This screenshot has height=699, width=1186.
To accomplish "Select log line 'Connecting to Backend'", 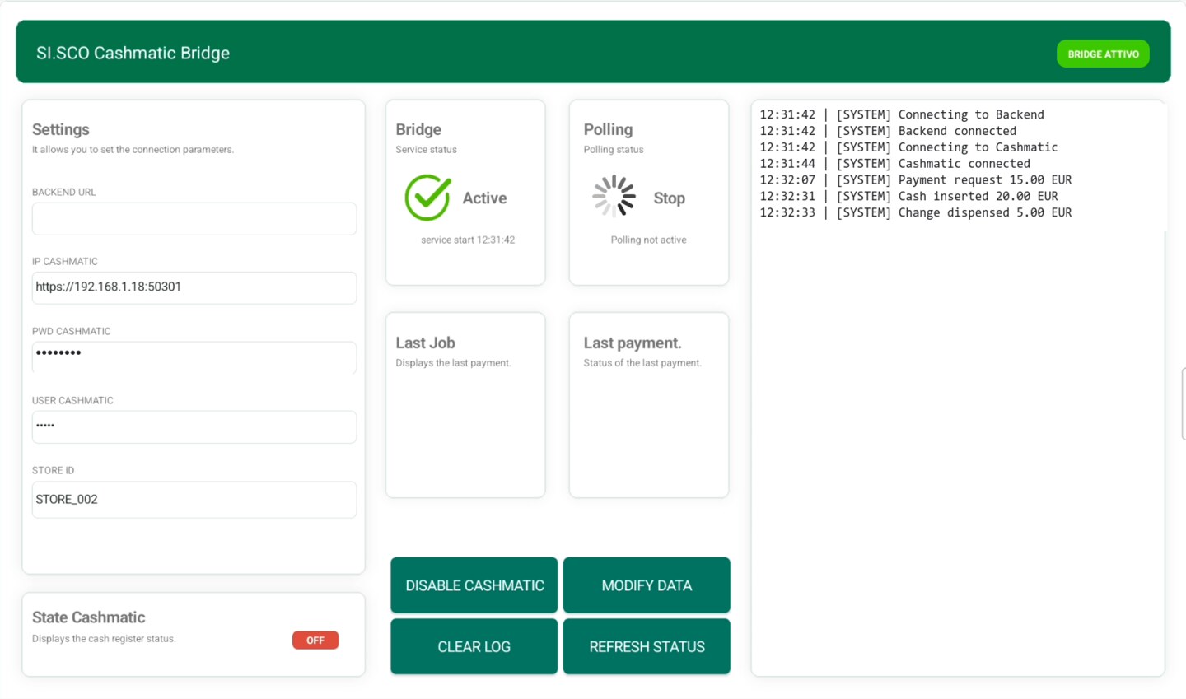I will (x=902, y=114).
